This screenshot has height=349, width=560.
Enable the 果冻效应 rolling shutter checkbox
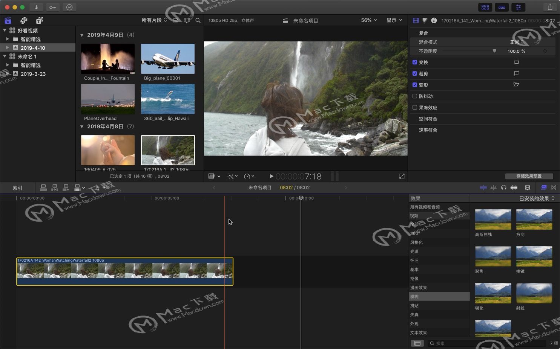tap(415, 107)
